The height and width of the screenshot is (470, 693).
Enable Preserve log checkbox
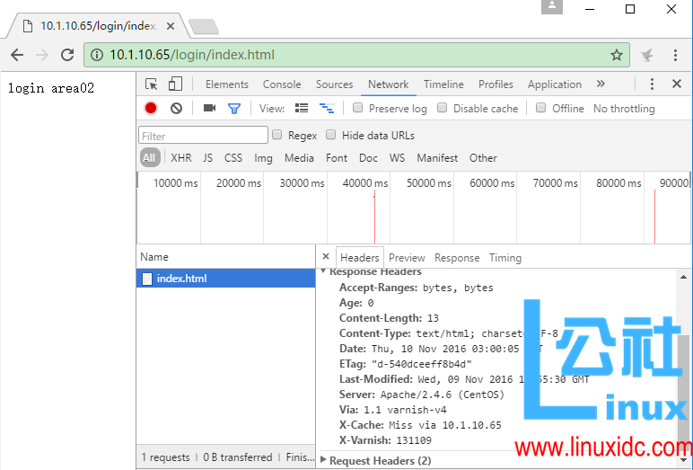(x=357, y=108)
